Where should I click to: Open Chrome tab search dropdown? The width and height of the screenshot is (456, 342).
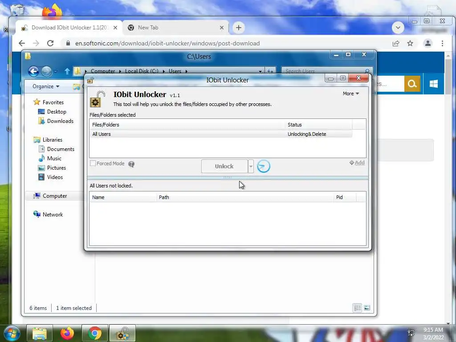(x=398, y=28)
